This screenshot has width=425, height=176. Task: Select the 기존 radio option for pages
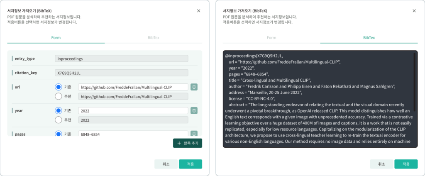[x=59, y=134]
